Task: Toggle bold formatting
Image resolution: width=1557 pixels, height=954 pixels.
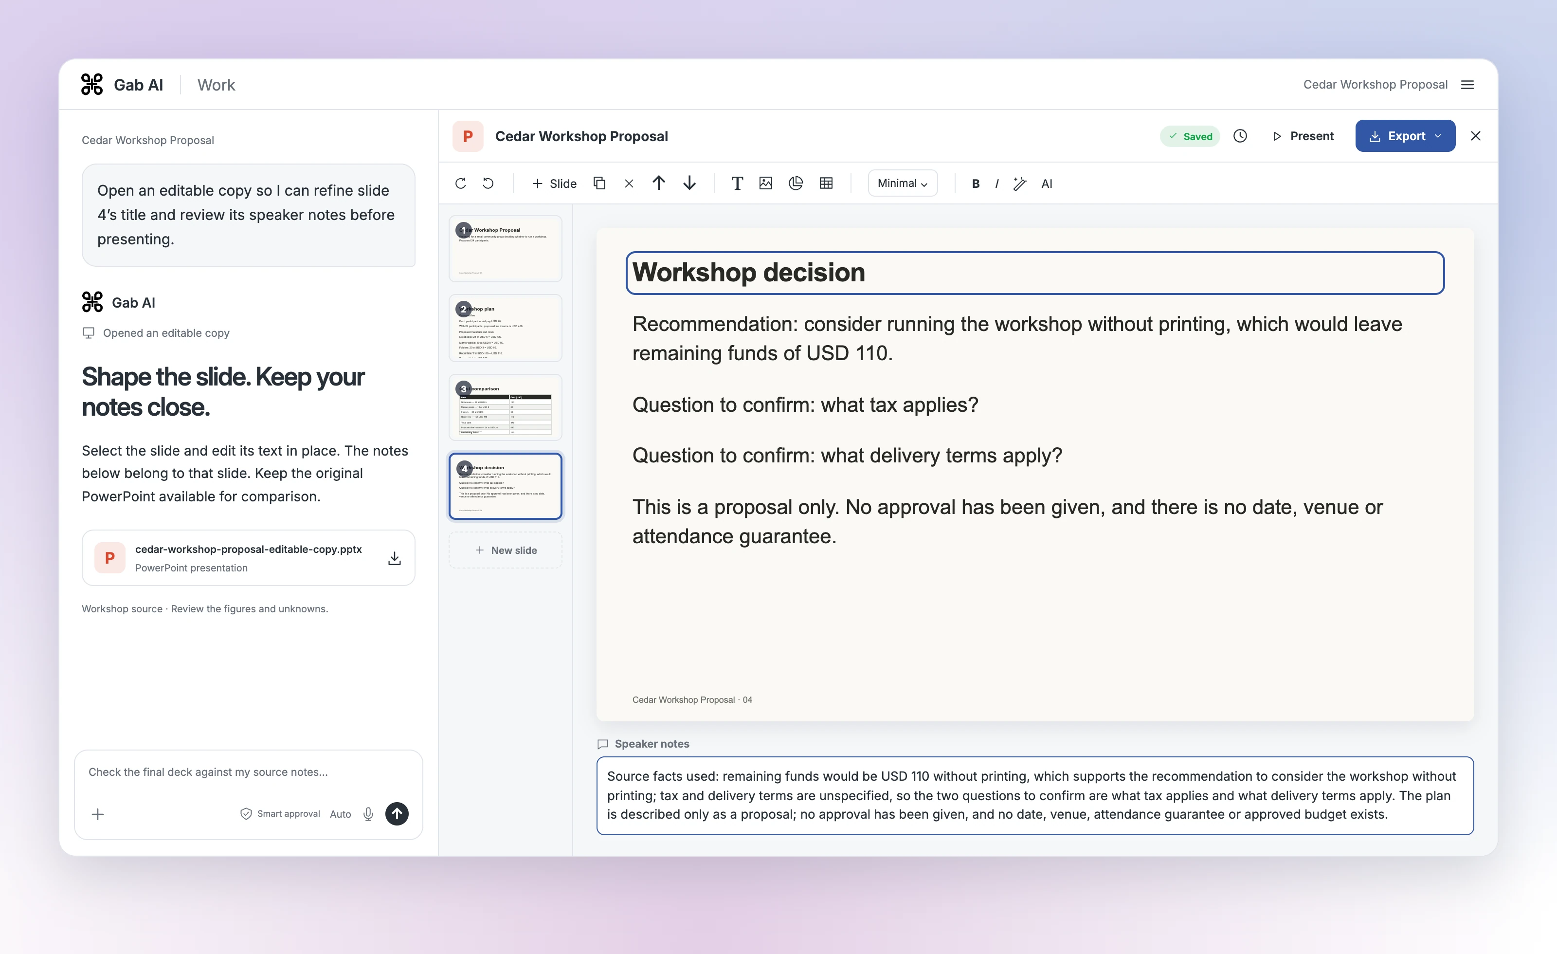Action: point(976,183)
